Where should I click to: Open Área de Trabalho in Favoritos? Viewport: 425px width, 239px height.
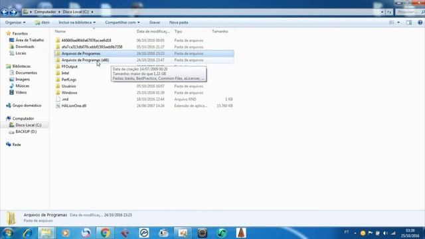coord(29,40)
